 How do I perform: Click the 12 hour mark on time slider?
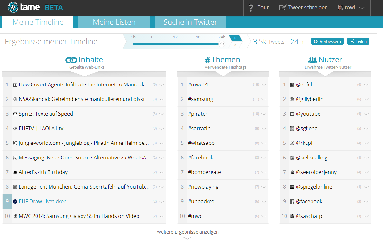[x=175, y=37]
